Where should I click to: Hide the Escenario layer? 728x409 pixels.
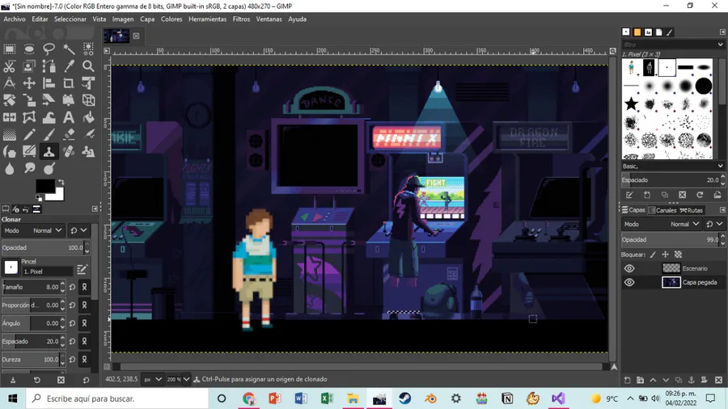tap(629, 268)
